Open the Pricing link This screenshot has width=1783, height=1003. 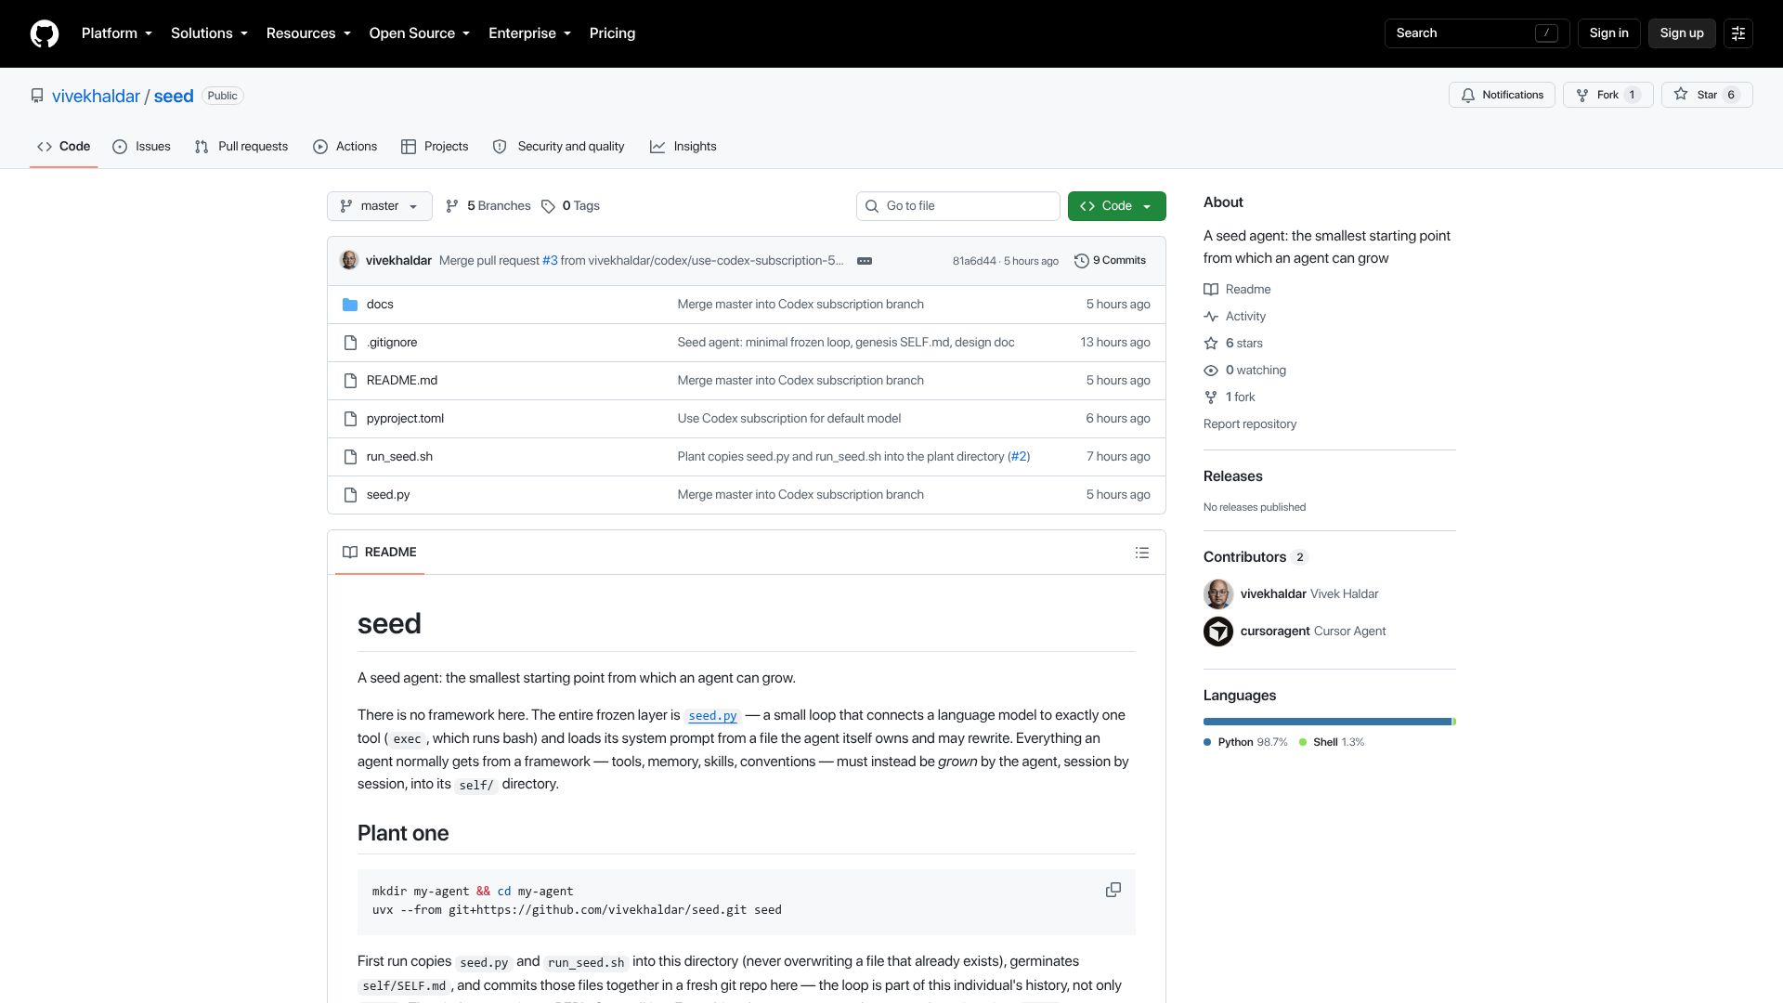tap(613, 33)
